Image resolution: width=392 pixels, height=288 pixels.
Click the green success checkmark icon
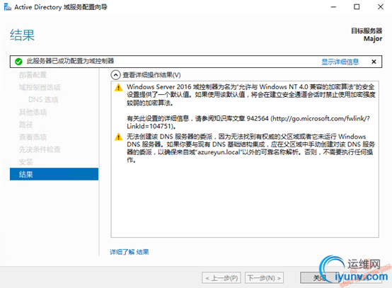click(18, 62)
